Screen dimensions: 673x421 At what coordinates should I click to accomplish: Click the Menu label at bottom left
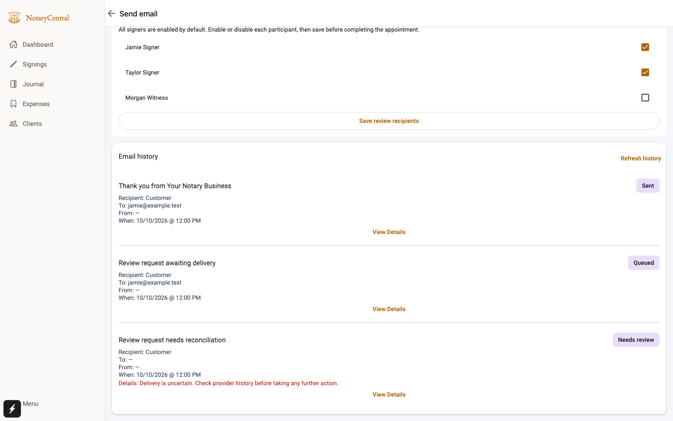[31, 404]
